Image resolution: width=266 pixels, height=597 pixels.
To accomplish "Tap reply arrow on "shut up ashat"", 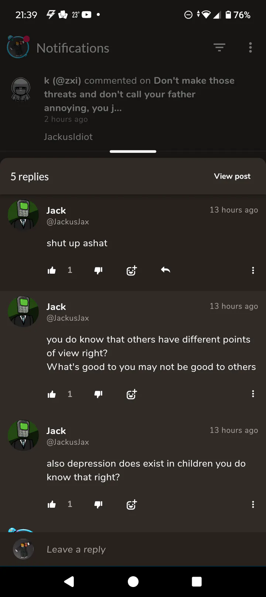I will pyautogui.click(x=166, y=270).
